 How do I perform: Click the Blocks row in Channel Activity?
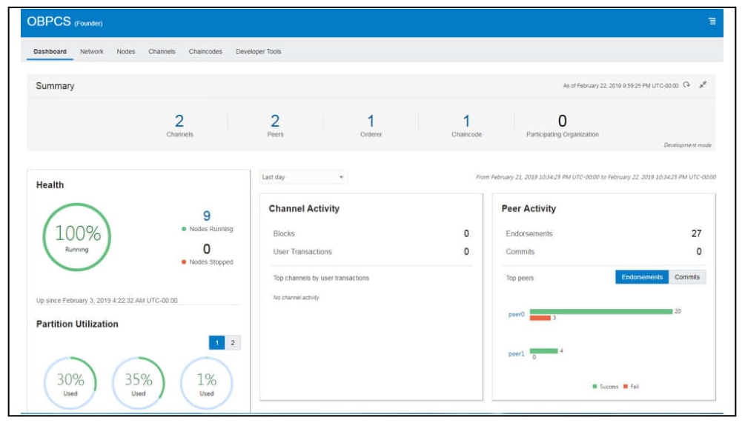tap(371, 233)
